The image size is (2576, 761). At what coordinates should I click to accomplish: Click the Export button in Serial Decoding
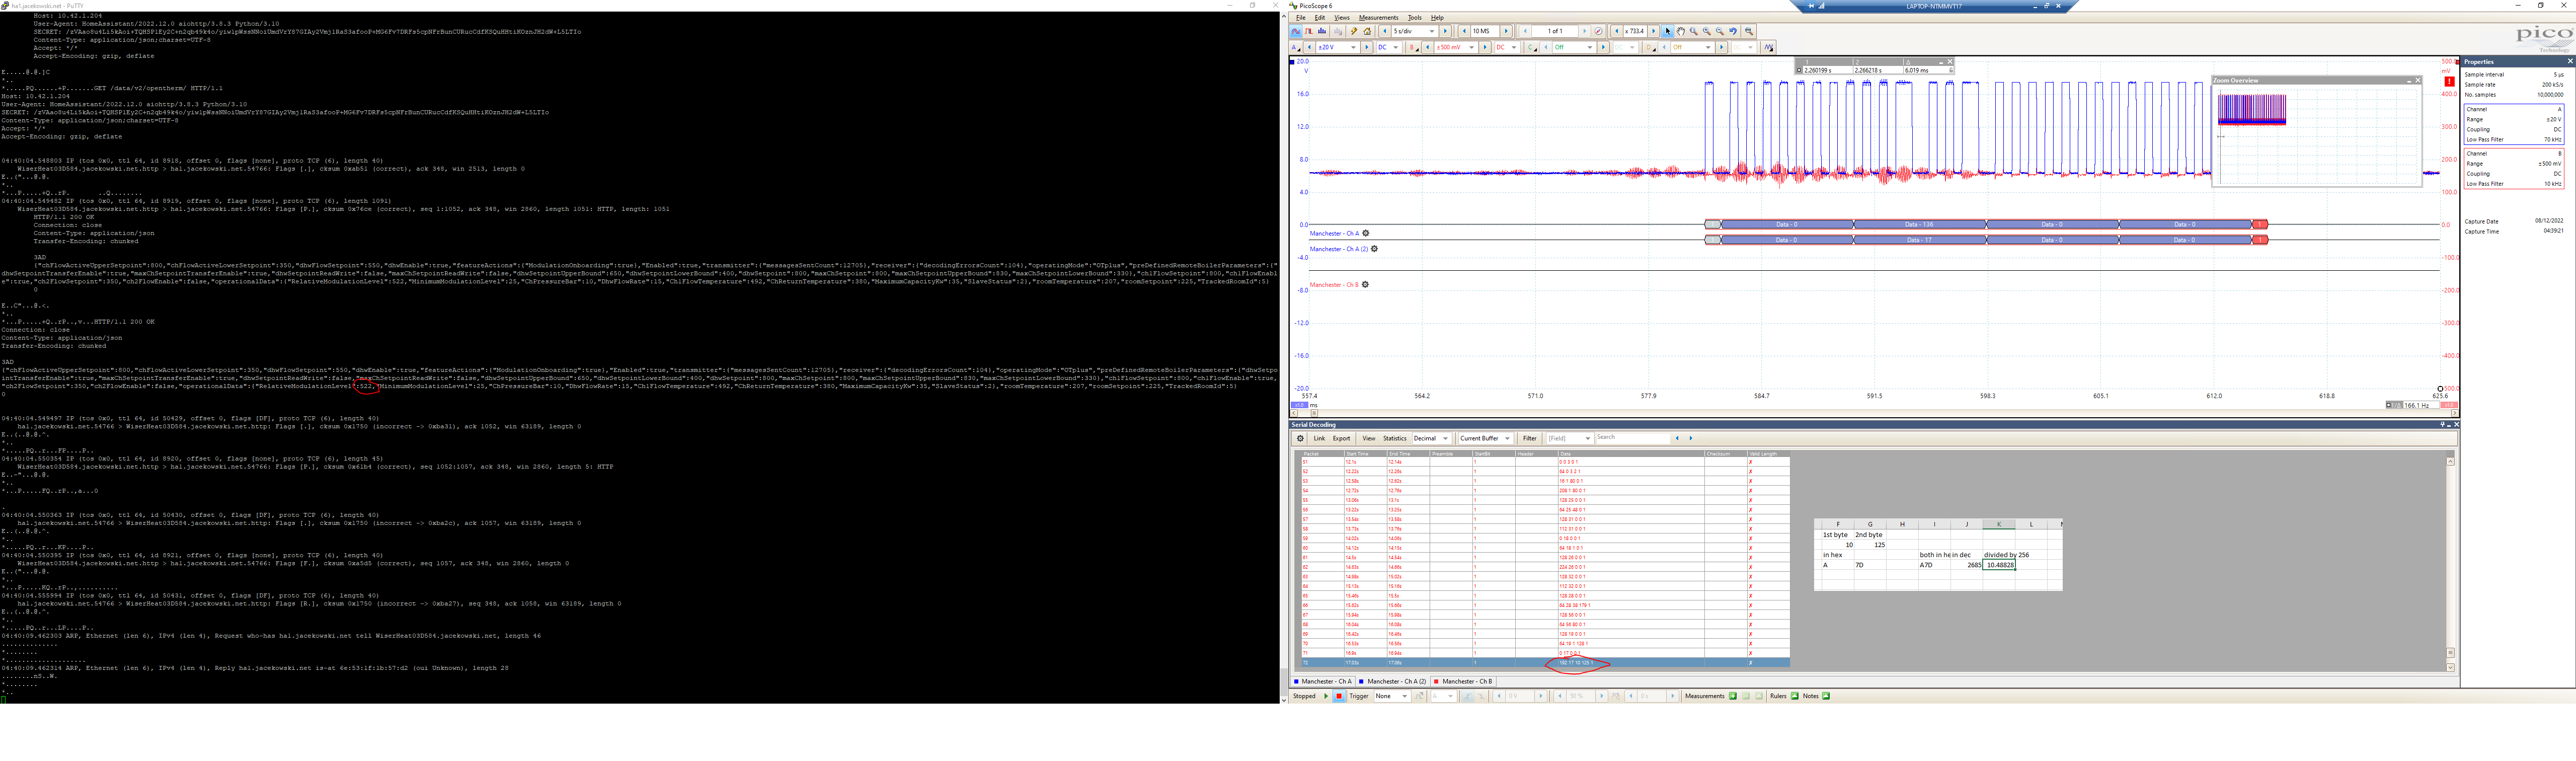[1341, 438]
